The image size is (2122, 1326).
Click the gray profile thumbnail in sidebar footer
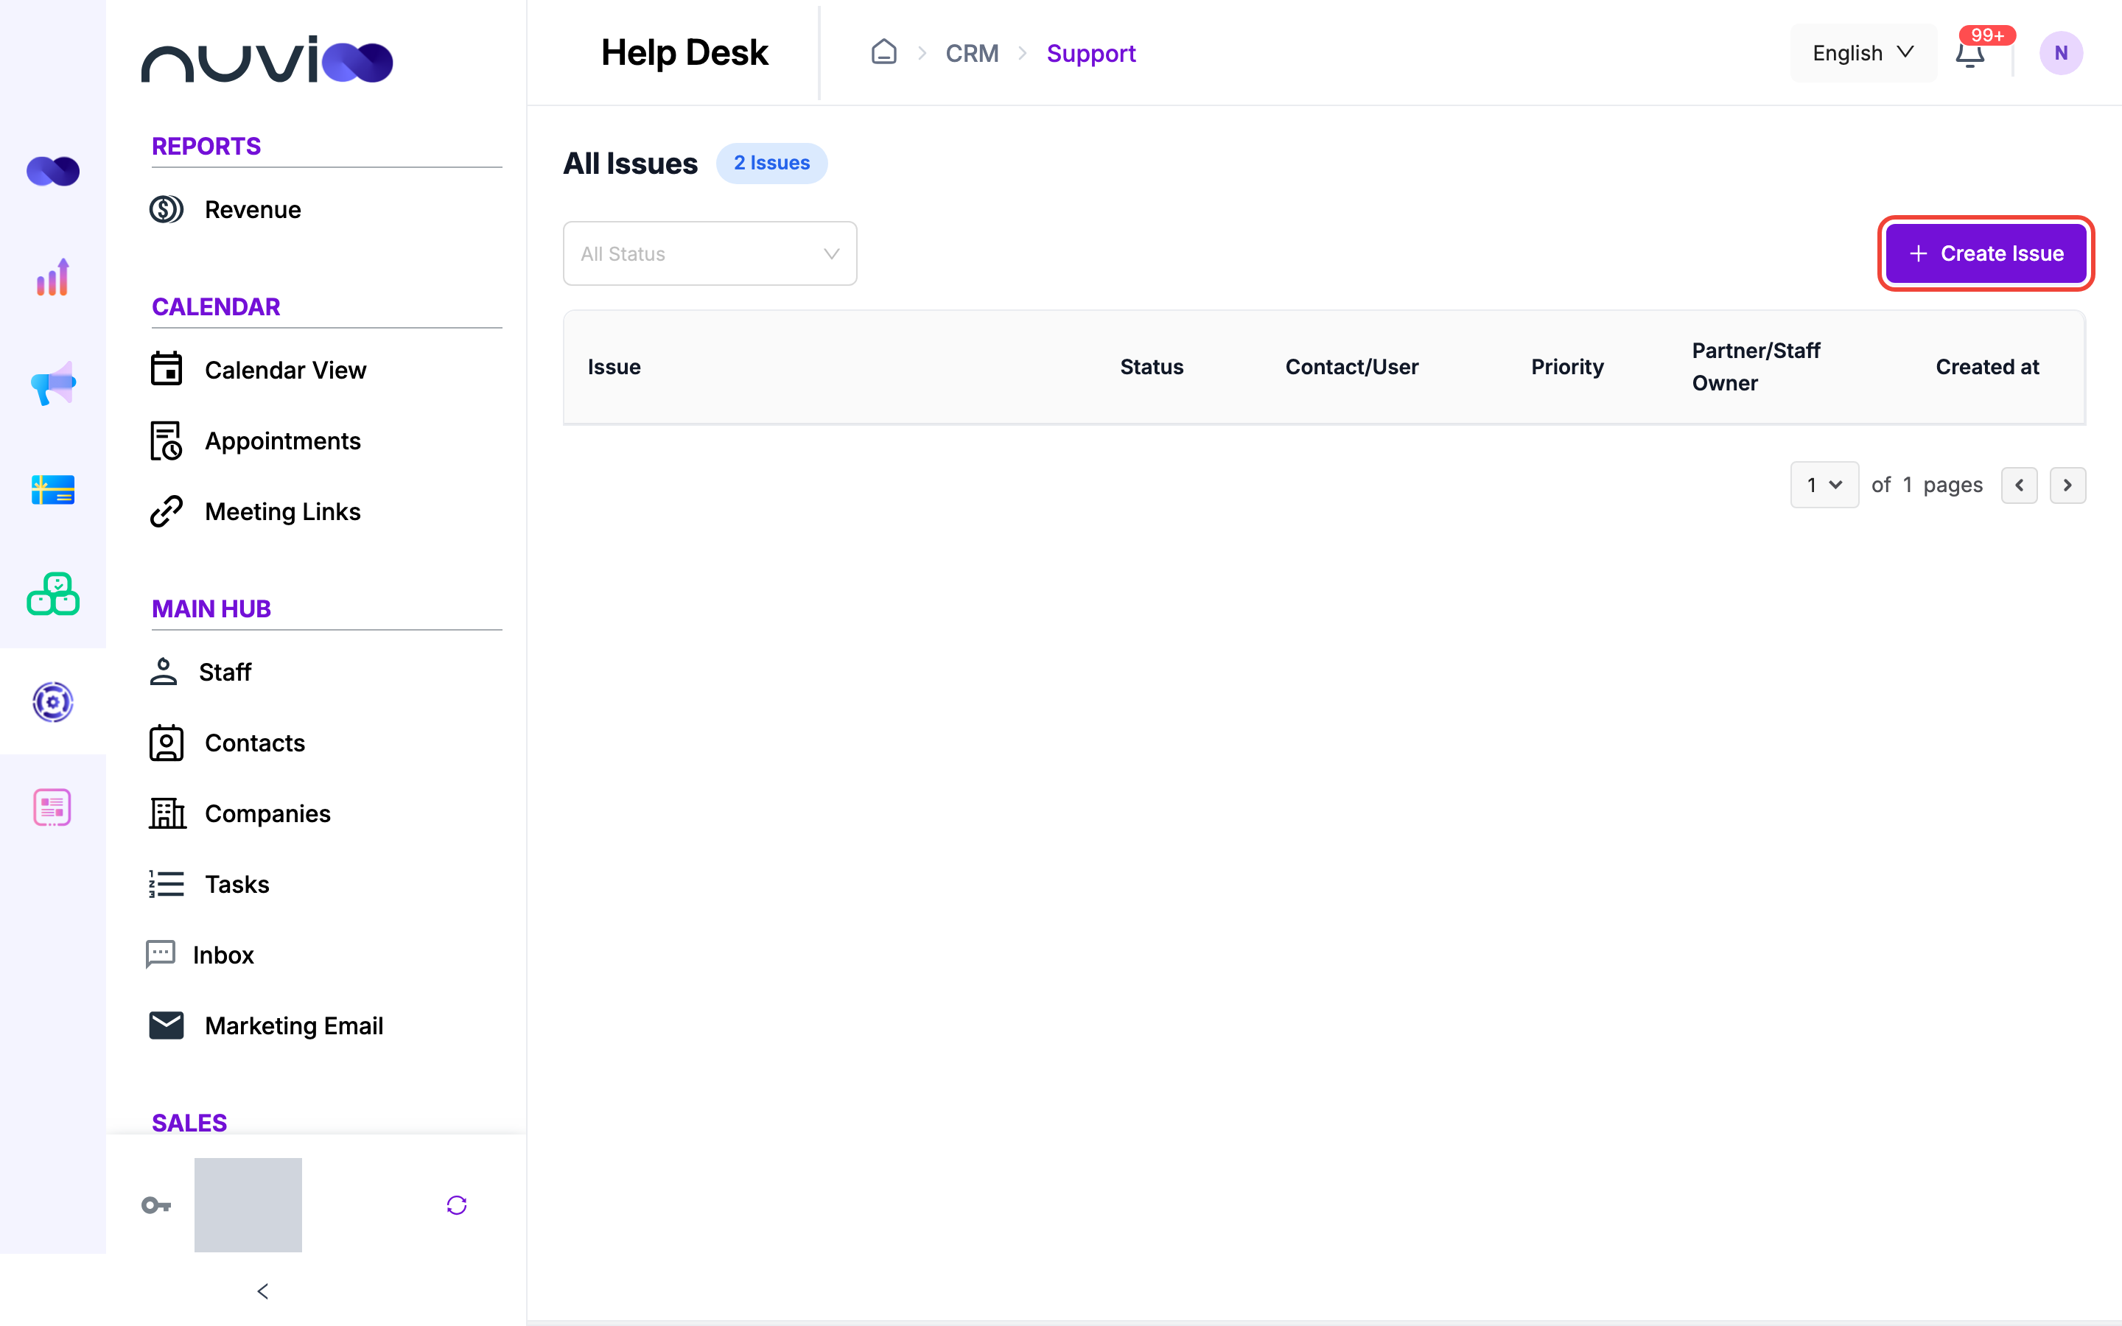248,1205
